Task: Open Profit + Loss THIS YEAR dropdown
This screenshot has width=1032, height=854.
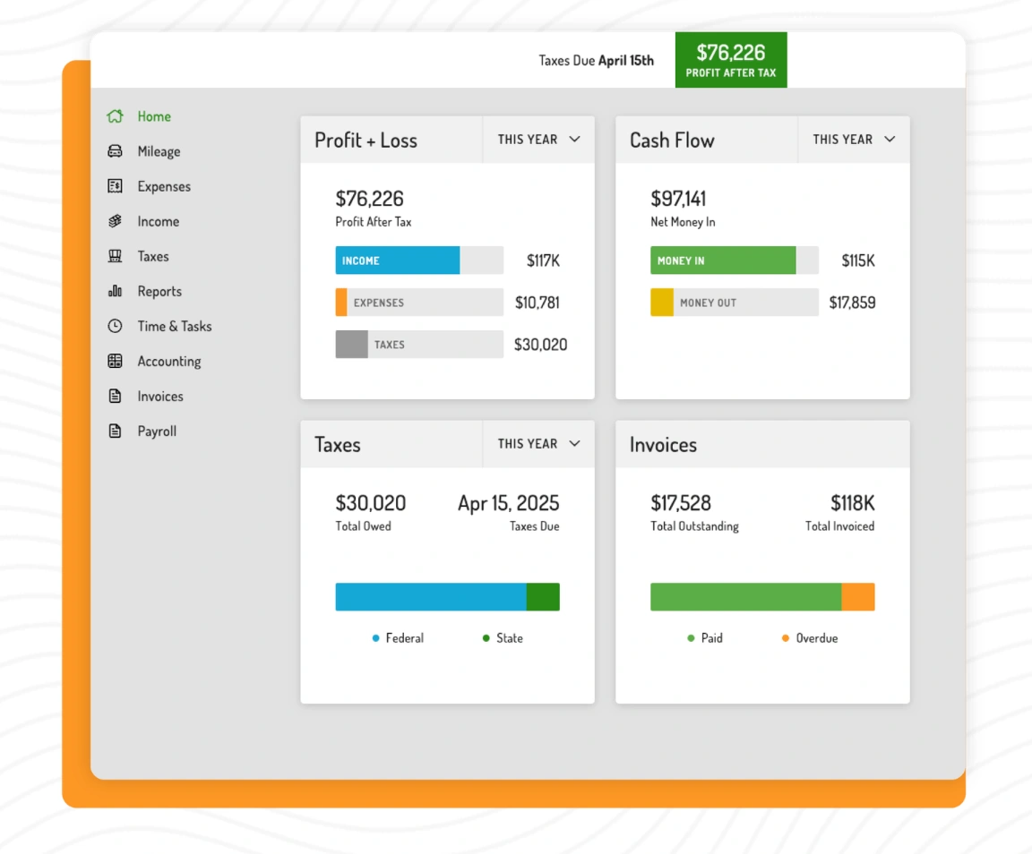Action: (x=538, y=140)
